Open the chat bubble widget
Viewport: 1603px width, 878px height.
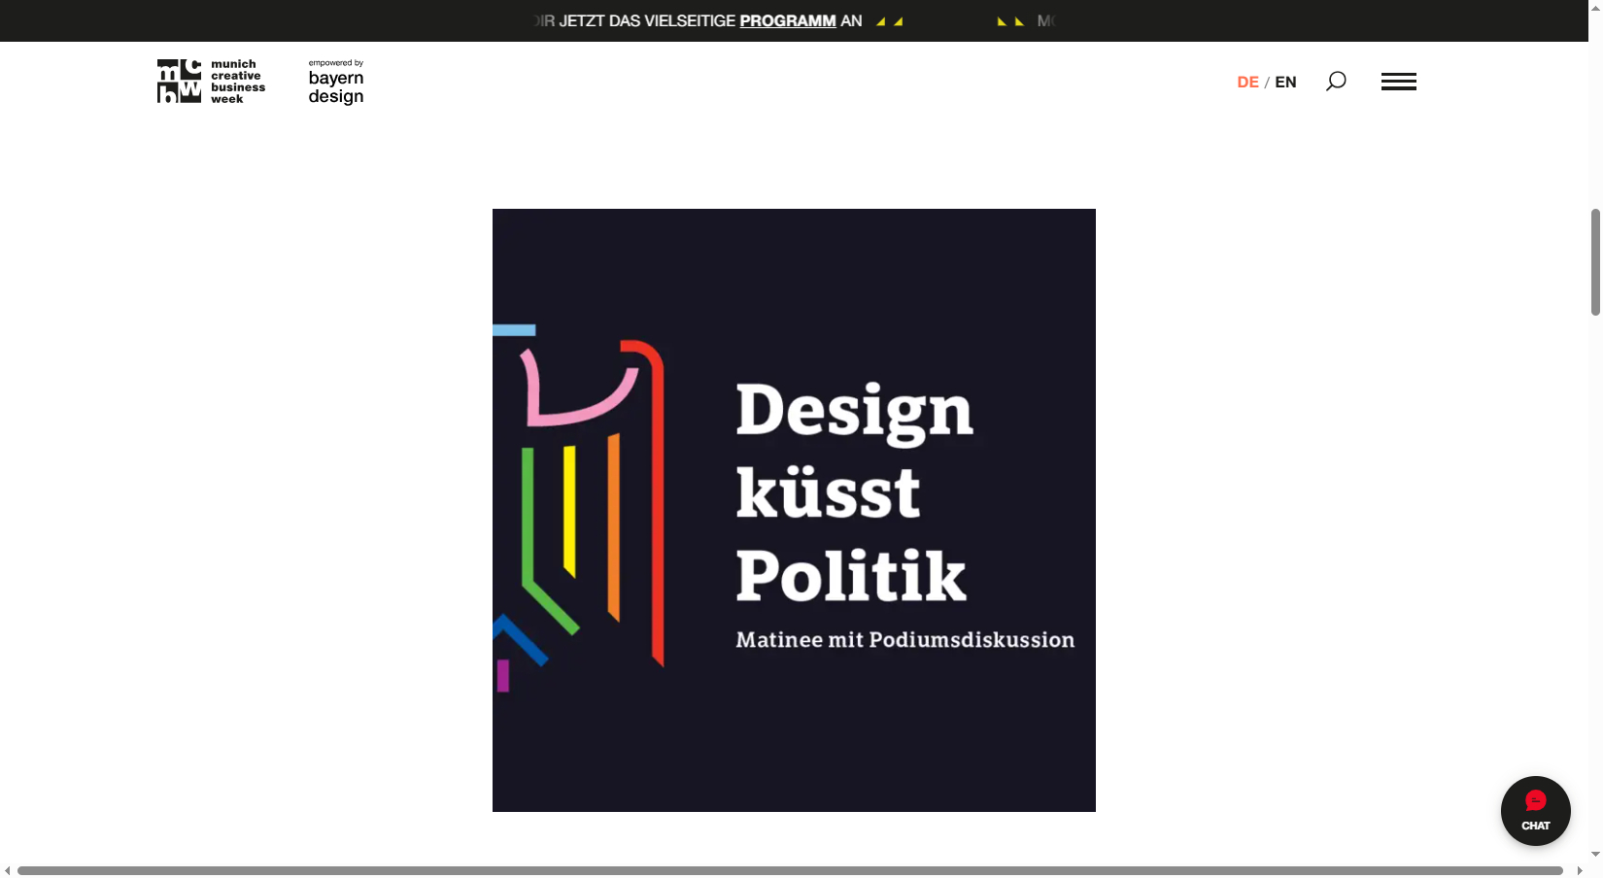click(x=1536, y=811)
